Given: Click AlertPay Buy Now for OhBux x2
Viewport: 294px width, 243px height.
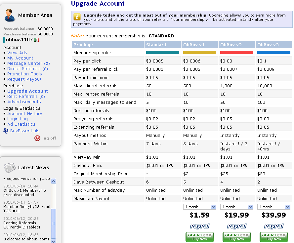Looking at the screenshot, I should pyautogui.click(x=237, y=237).
